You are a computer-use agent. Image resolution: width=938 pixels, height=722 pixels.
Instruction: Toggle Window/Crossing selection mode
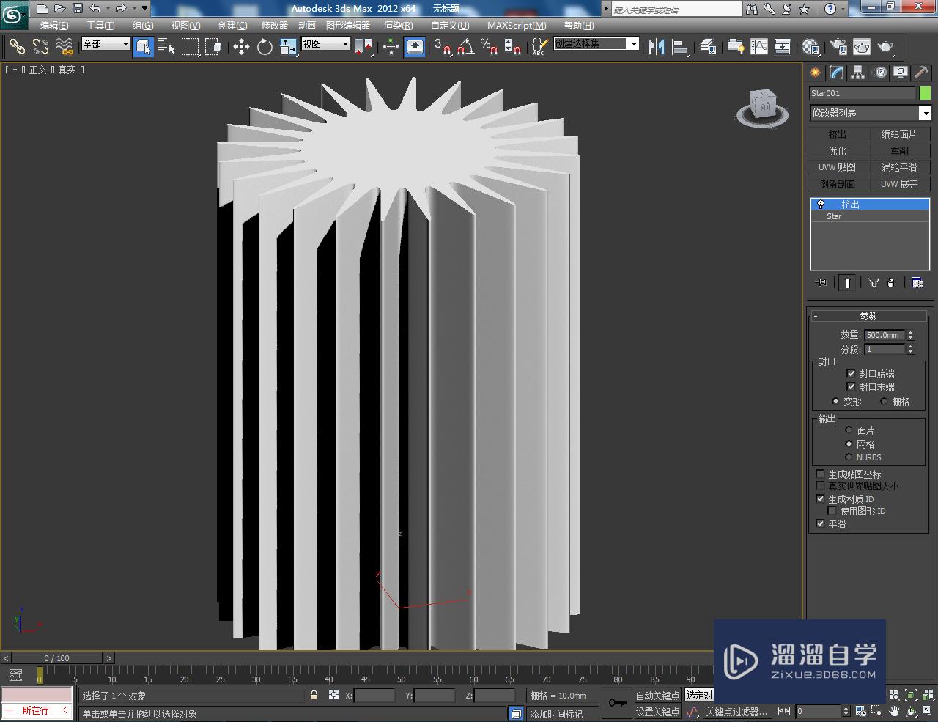pyautogui.click(x=213, y=47)
